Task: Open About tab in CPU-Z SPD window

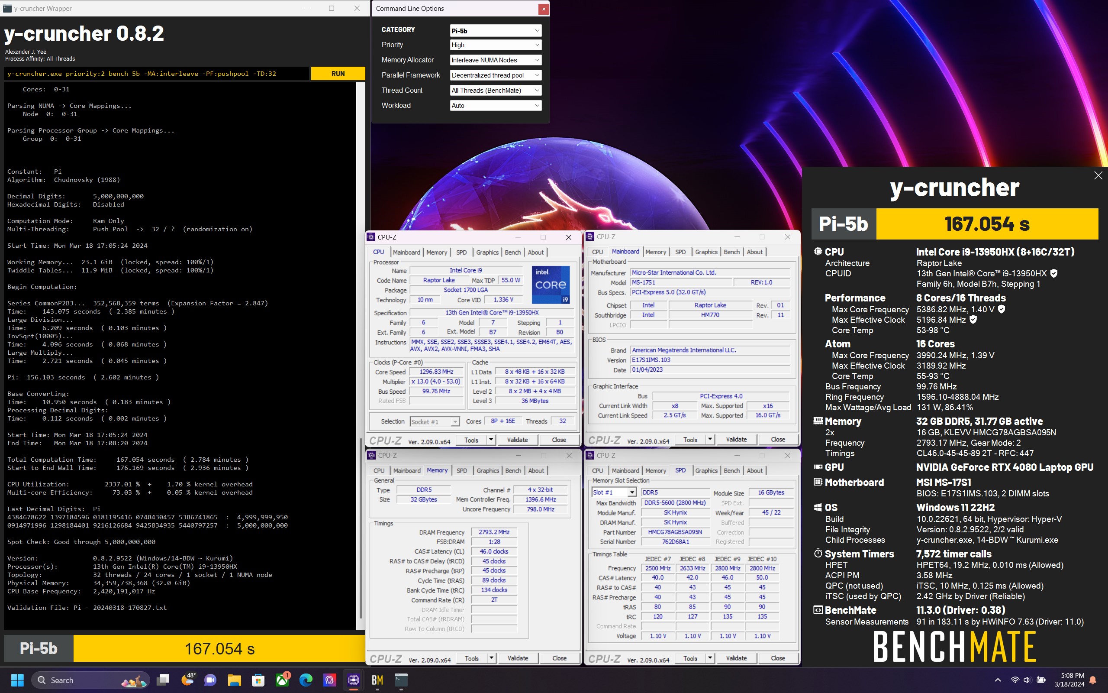Action: (754, 471)
